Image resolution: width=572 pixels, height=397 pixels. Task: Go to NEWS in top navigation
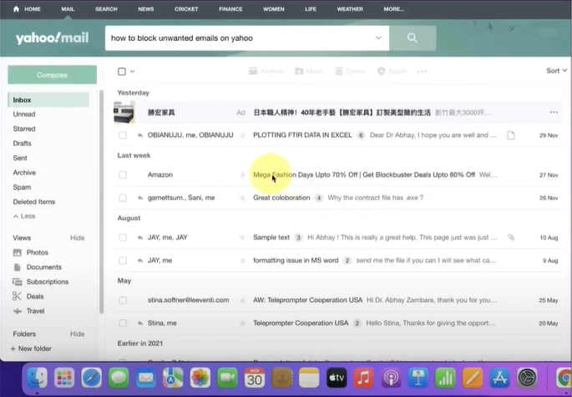click(x=146, y=9)
